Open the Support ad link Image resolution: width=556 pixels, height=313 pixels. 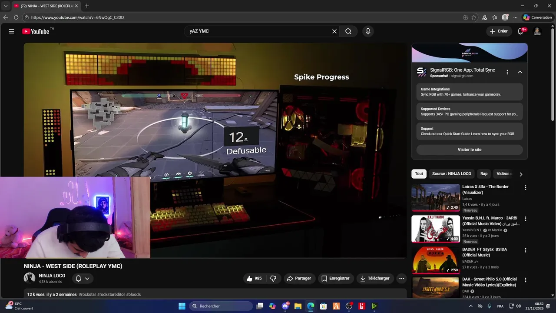[x=470, y=131]
